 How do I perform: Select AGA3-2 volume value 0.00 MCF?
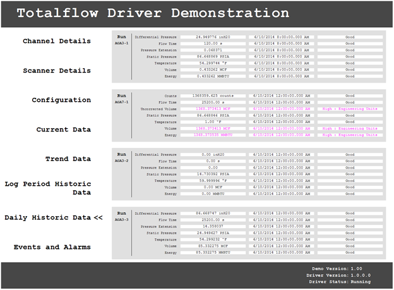pos(213,187)
